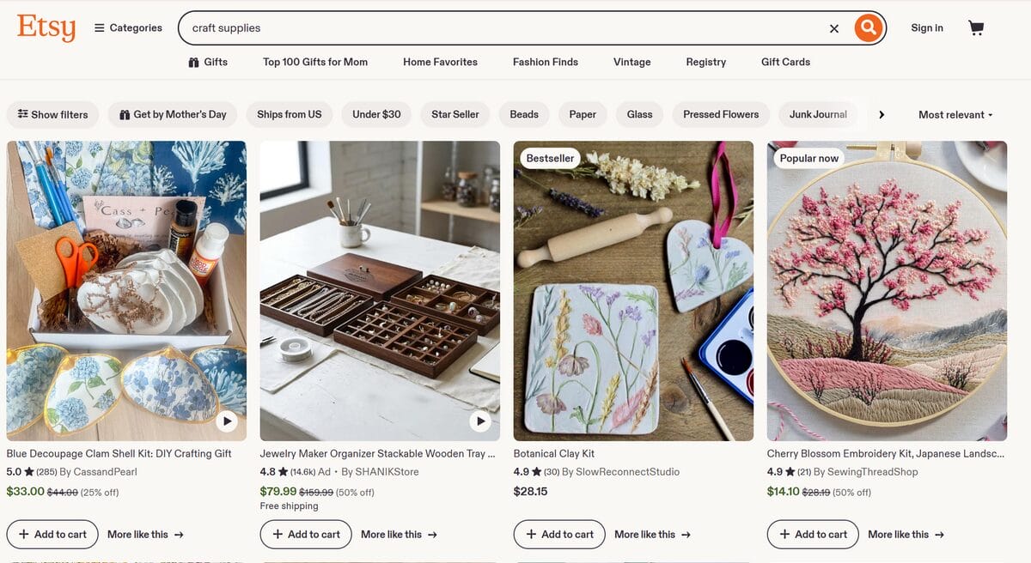Clear the search field with the X
Viewport: 1031px width, 563px height.
pos(833,28)
